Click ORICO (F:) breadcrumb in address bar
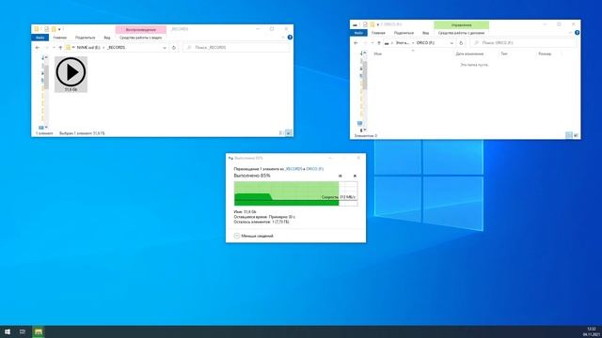Image resolution: width=602 pixels, height=338 pixels. coord(425,43)
